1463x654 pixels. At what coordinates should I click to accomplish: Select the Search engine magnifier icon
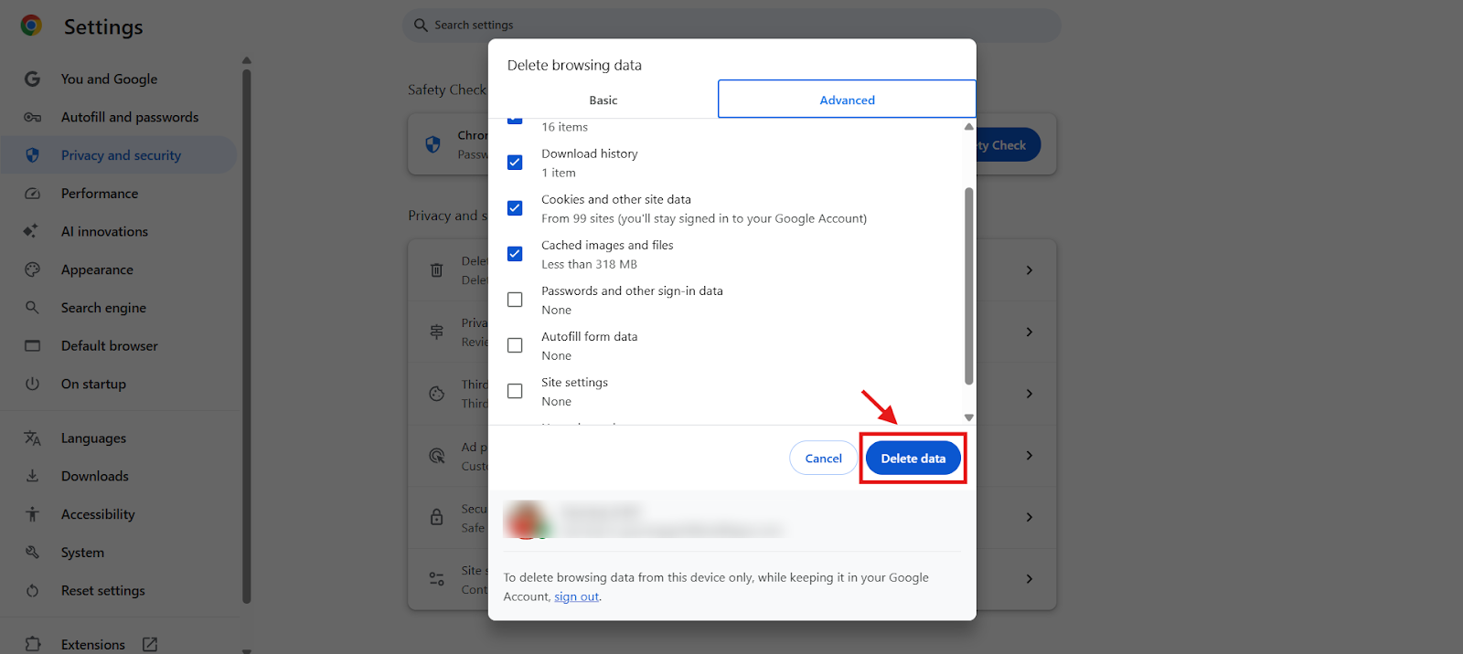coord(32,308)
